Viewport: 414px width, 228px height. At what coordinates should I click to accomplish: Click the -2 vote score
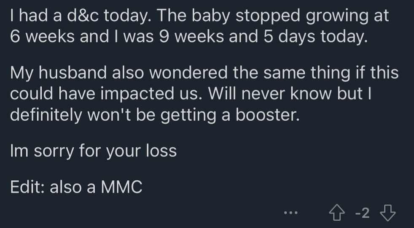363,213
